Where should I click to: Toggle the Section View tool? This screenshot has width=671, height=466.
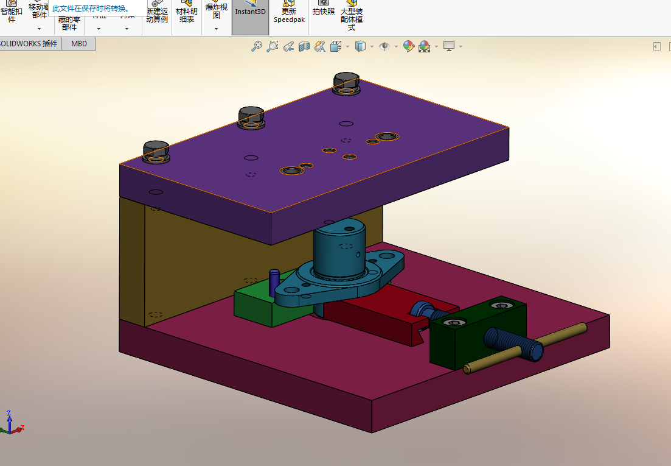[x=304, y=46]
